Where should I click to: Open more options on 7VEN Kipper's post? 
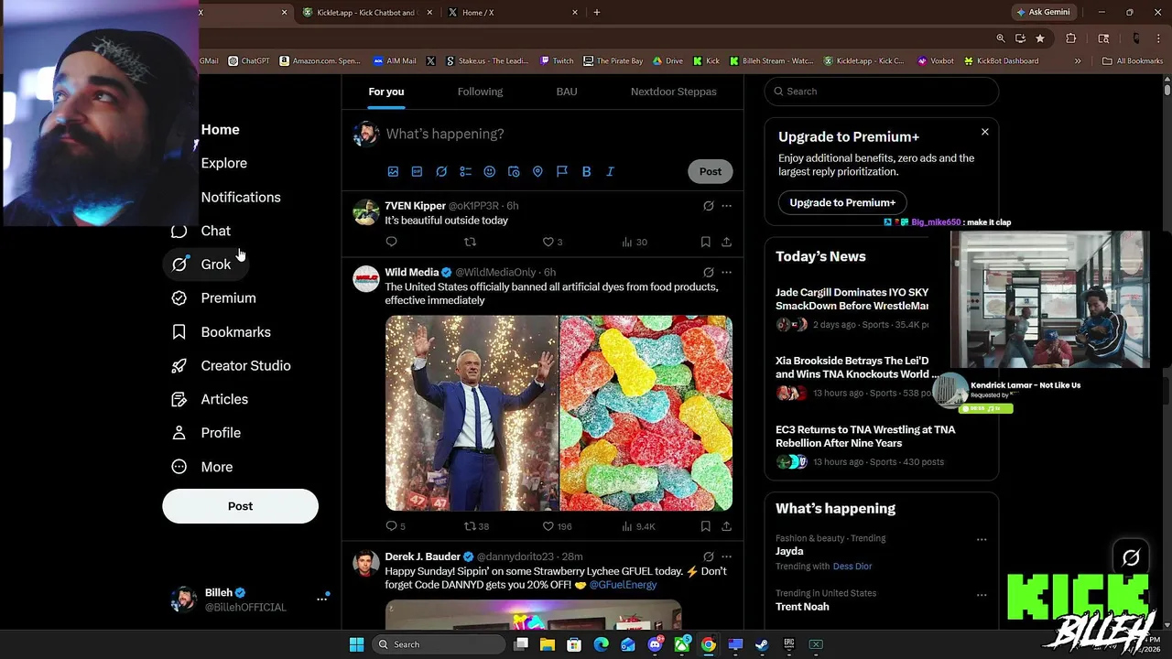[726, 206]
